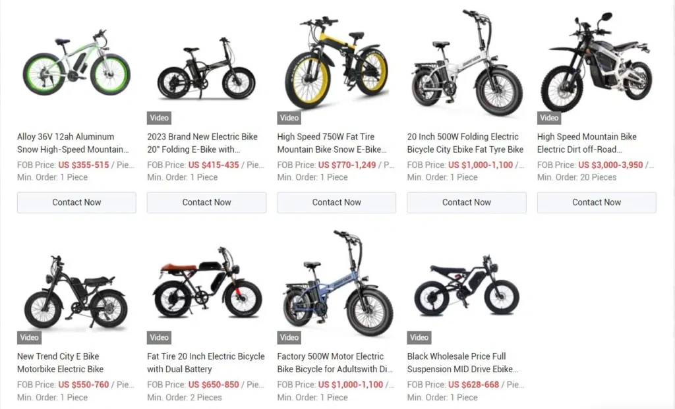Open Alloy 36V 12ah Aluminum Snow bike title
Viewport: 675px width, 409px height.
click(73, 143)
